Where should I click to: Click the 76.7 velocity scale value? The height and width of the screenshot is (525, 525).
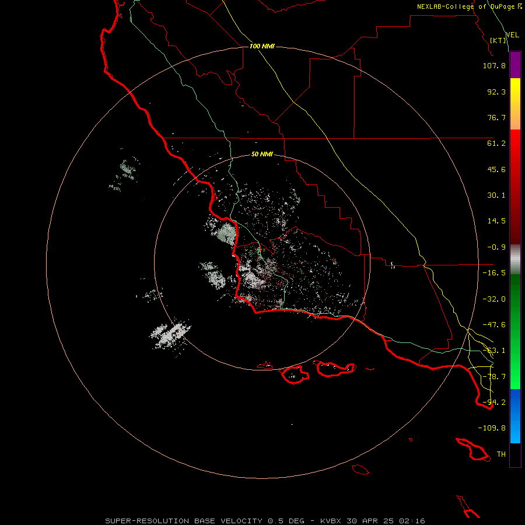[x=496, y=117]
